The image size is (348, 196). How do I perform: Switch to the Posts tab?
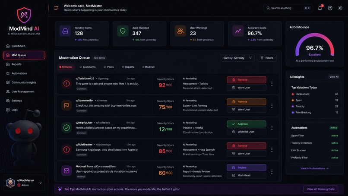[x=108, y=67]
